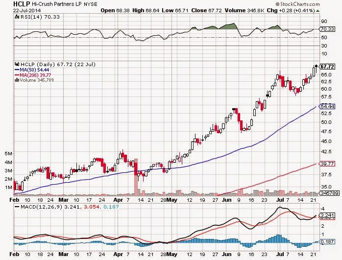Click the boxed 67.72 price axis tag

327,67
